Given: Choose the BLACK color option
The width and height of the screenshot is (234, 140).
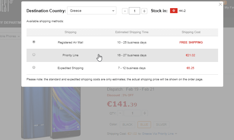Looking at the screenshot, I should click(127, 124).
